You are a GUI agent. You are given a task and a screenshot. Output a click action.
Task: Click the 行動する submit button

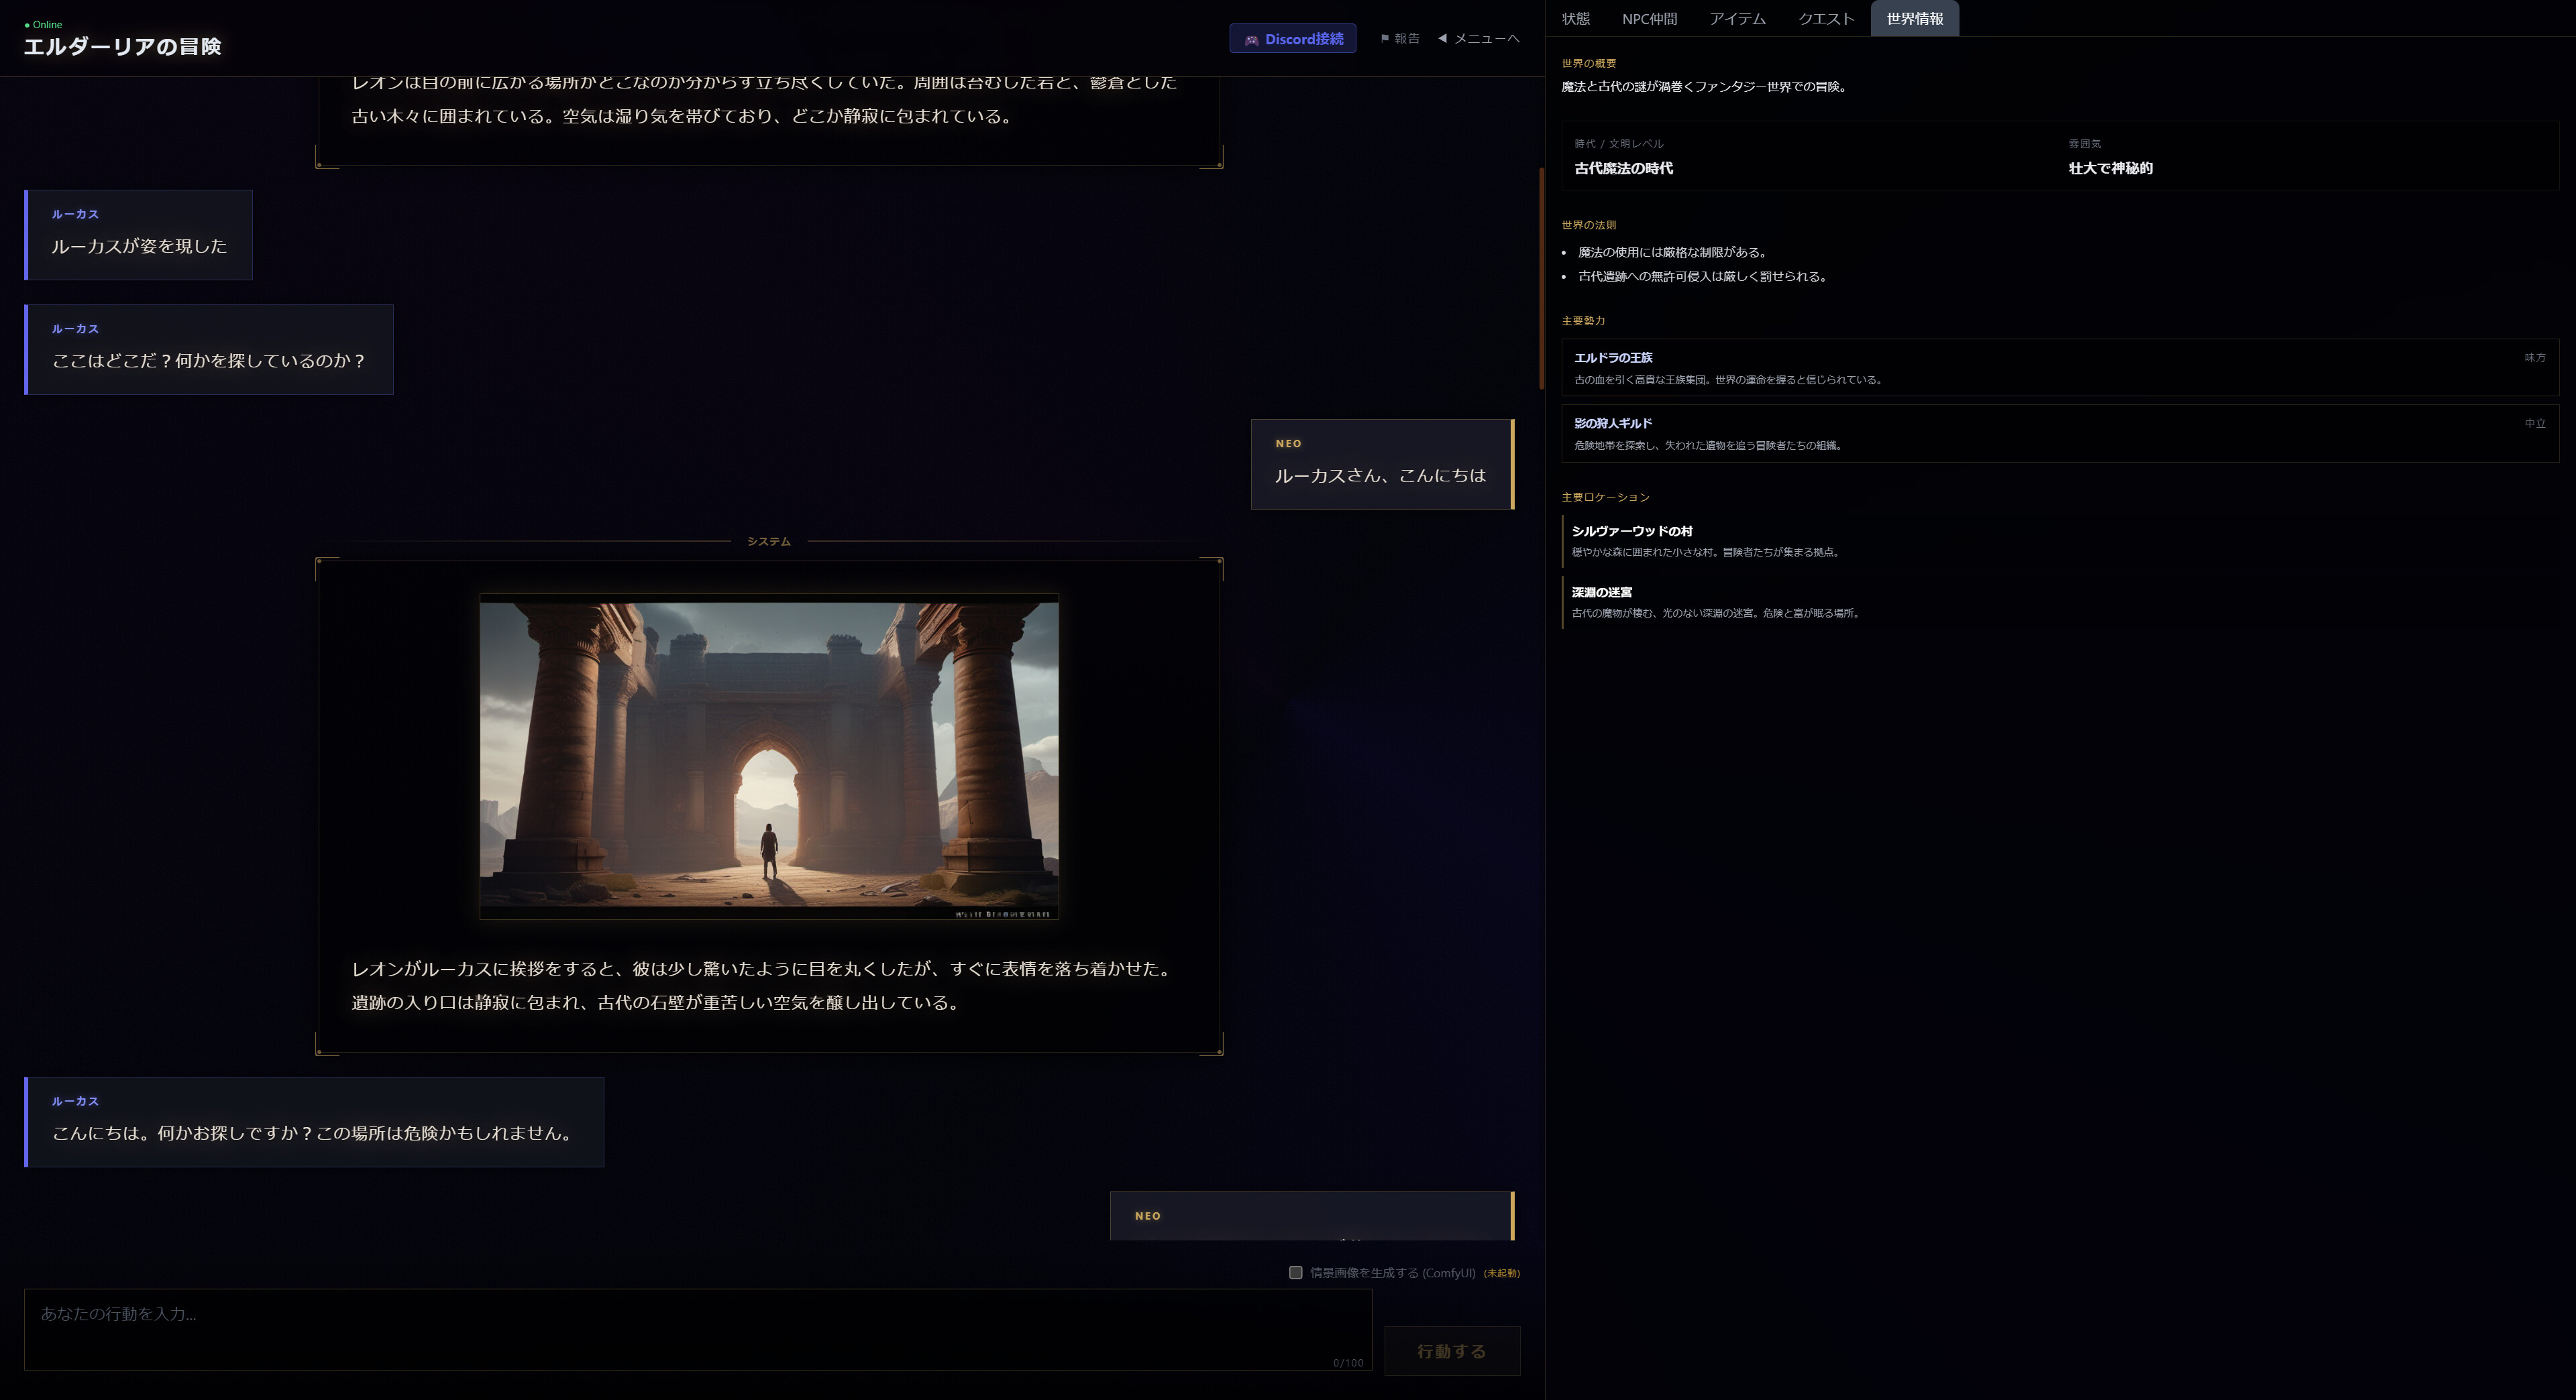[1451, 1351]
